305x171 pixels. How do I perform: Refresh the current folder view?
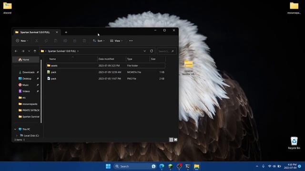(152, 51)
